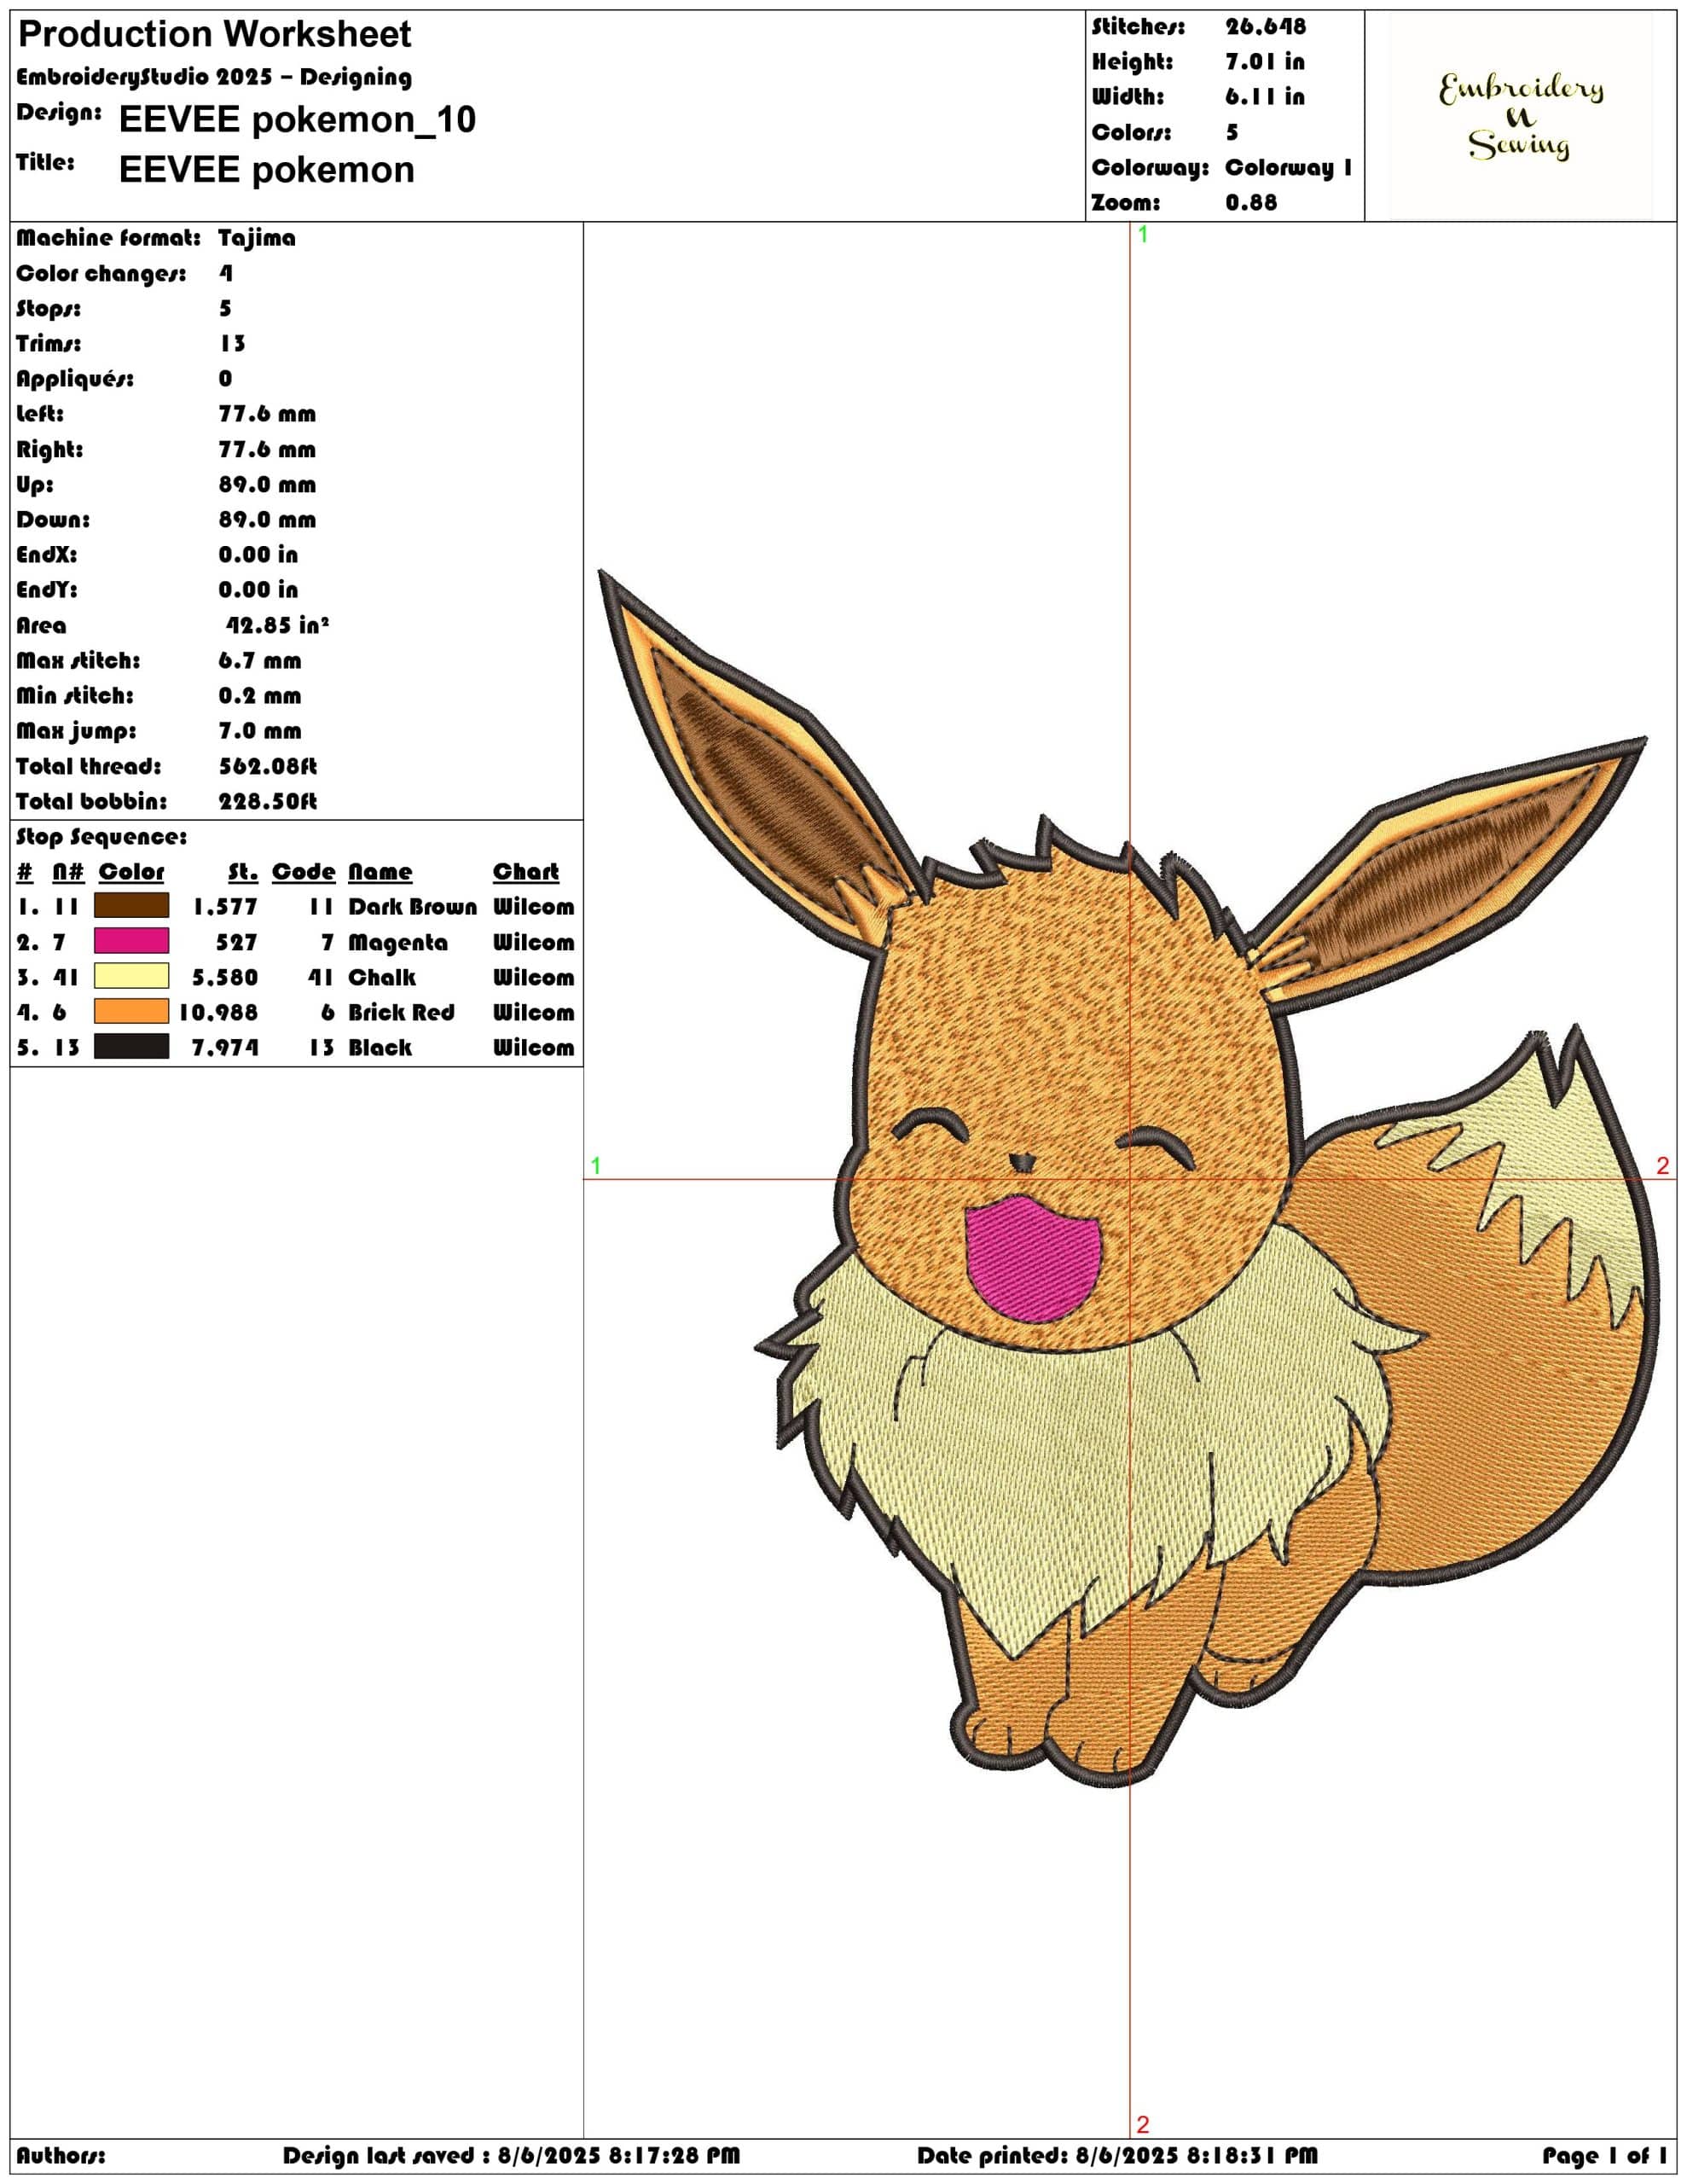Click the Chalk color swatch
This screenshot has height=2184, width=1687.
[x=131, y=976]
